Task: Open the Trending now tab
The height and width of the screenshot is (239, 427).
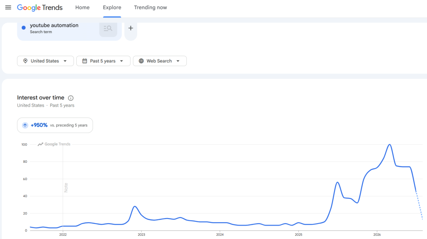Action: (150, 8)
